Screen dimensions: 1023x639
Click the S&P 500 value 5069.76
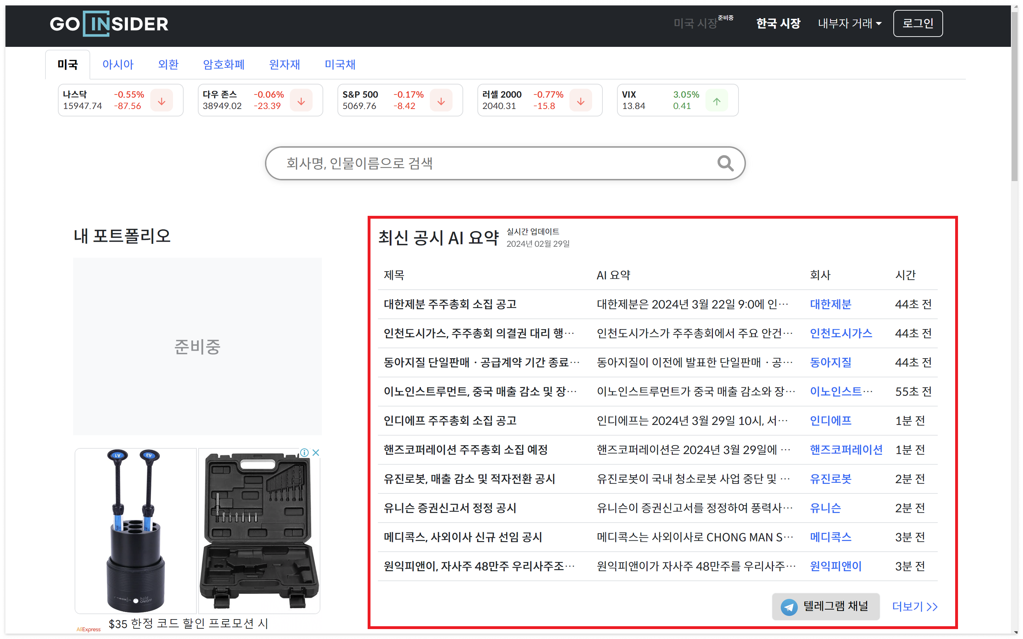coord(359,106)
